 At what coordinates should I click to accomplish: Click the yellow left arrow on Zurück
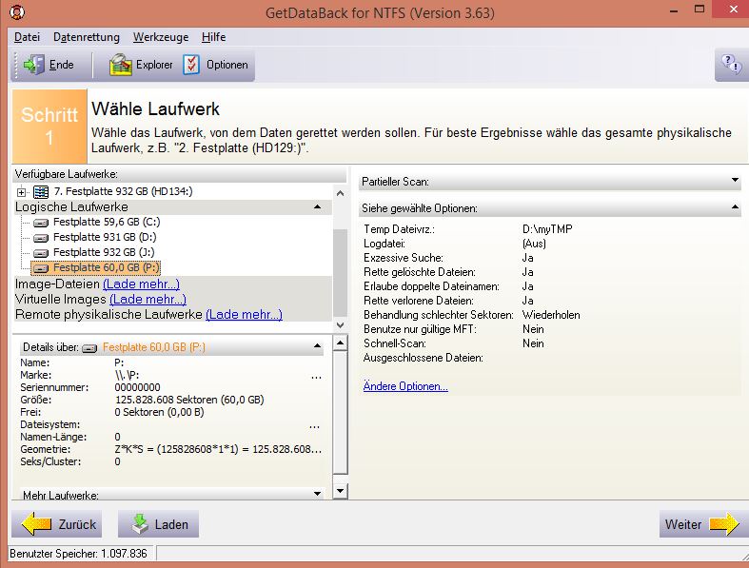coord(36,524)
